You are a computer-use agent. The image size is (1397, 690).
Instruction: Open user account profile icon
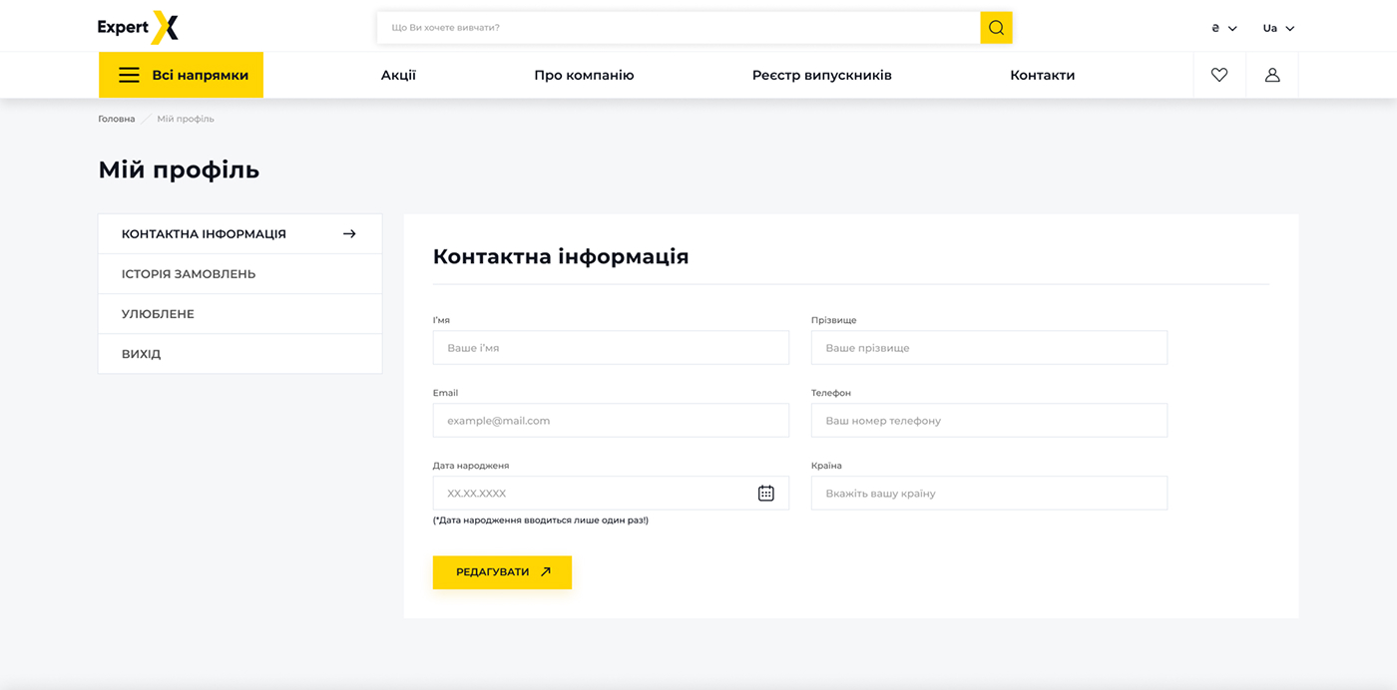pos(1272,75)
